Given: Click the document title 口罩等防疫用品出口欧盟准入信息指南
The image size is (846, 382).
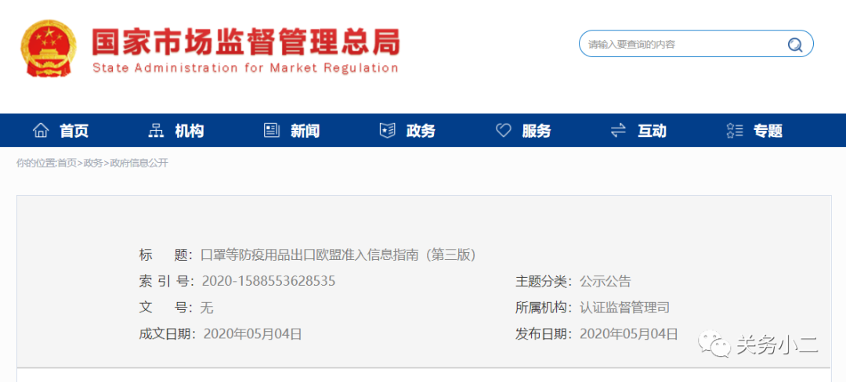Looking at the screenshot, I should (x=338, y=254).
